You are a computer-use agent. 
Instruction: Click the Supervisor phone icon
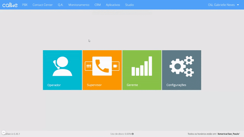tap(102, 66)
